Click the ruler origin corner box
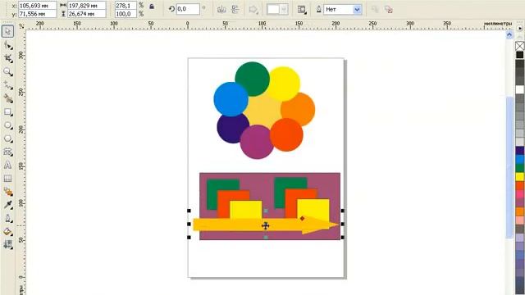The height and width of the screenshot is (295, 525). [21, 26]
